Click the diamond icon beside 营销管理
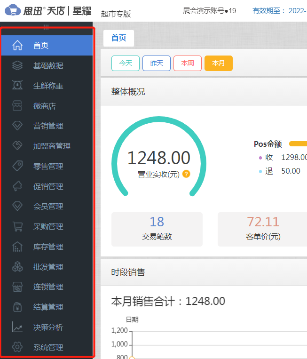The width and height of the screenshot is (307, 359). point(17,126)
